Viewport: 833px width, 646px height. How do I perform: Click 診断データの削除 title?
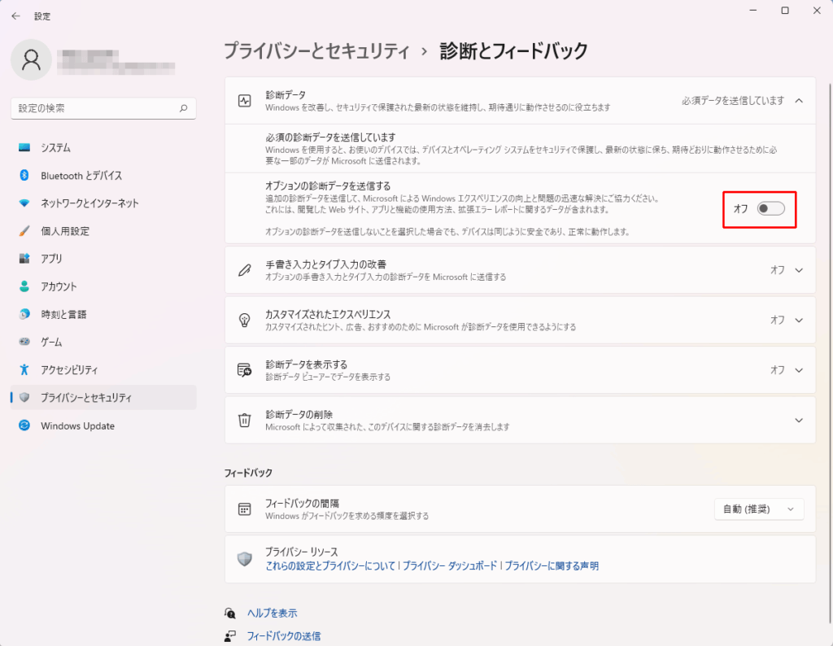tap(299, 414)
